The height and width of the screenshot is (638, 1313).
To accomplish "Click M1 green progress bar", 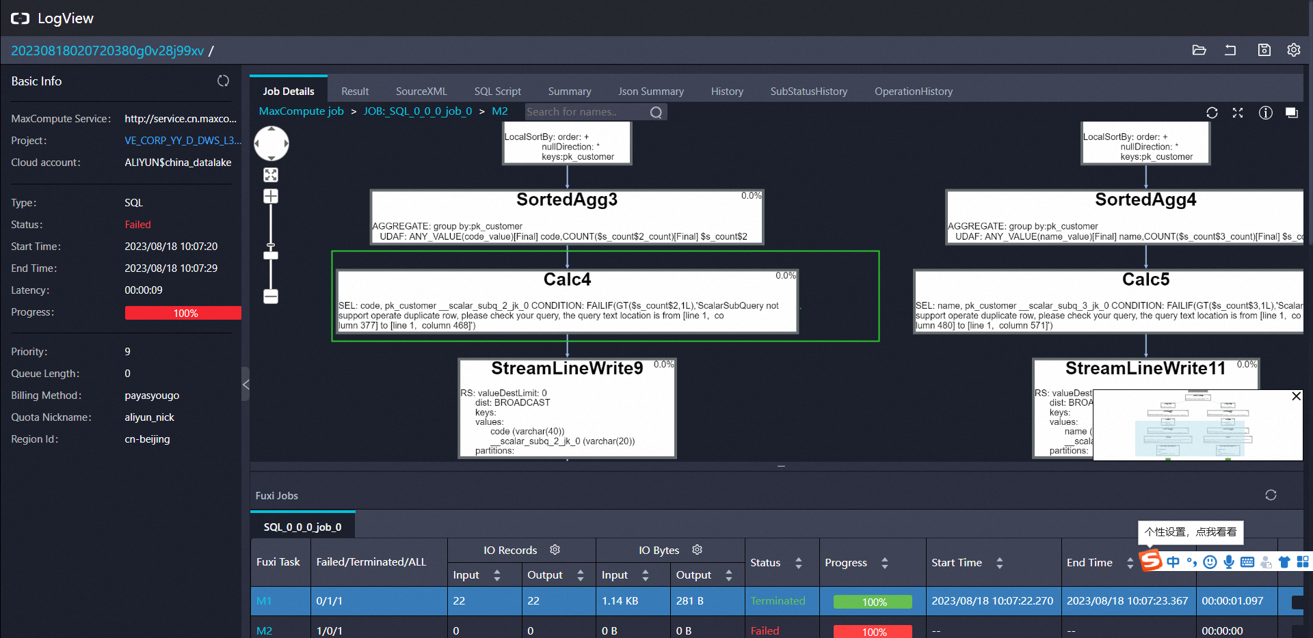I will click(873, 602).
